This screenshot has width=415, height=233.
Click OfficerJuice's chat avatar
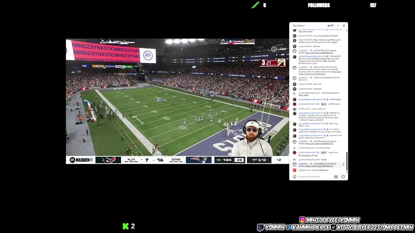tap(294, 109)
